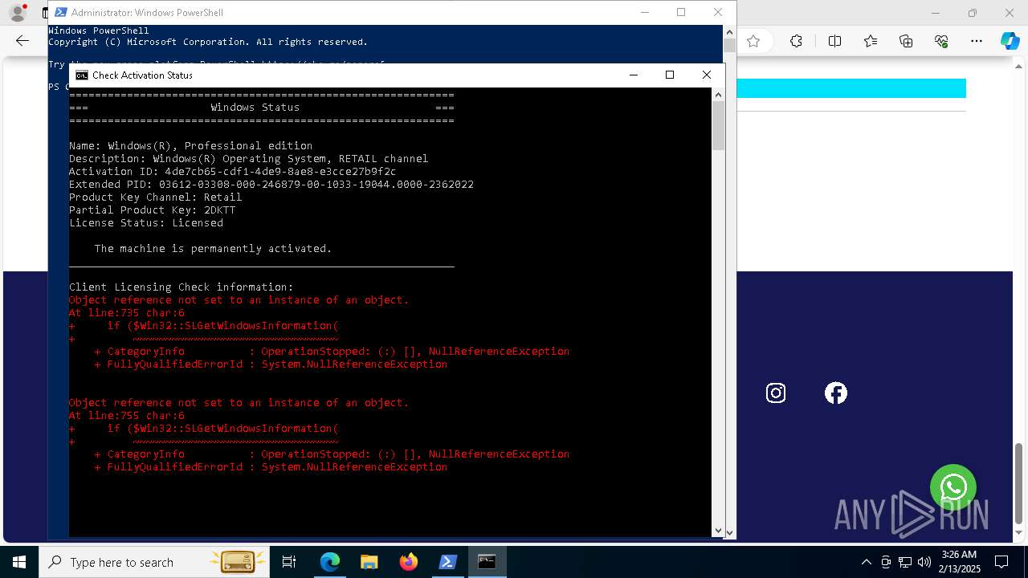
Task: Open Edge Collections icon
Action: tap(906, 41)
